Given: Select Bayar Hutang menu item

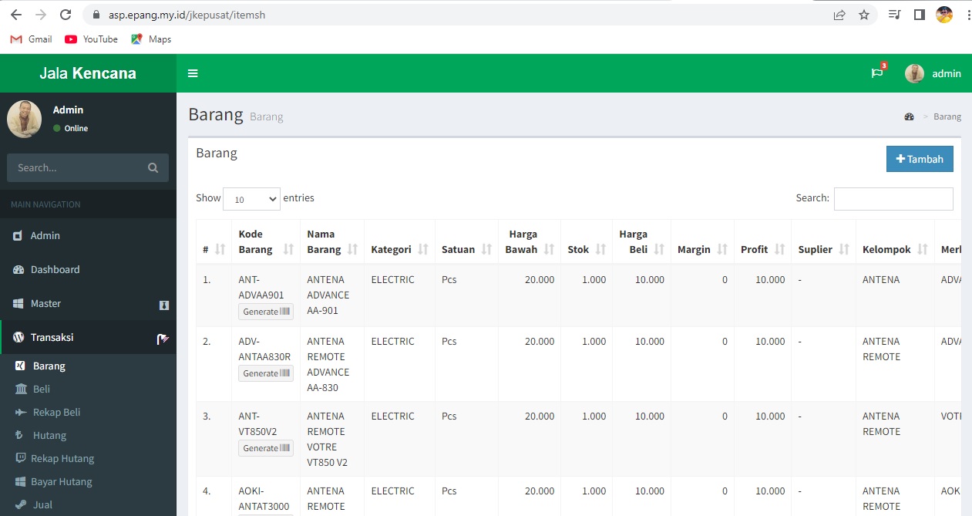Looking at the screenshot, I should (61, 482).
